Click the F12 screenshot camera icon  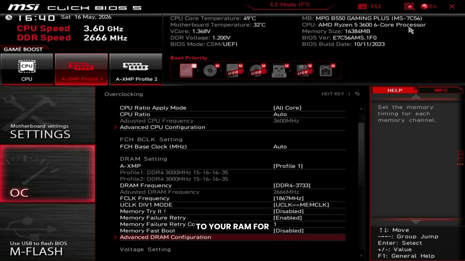pos(362,7)
